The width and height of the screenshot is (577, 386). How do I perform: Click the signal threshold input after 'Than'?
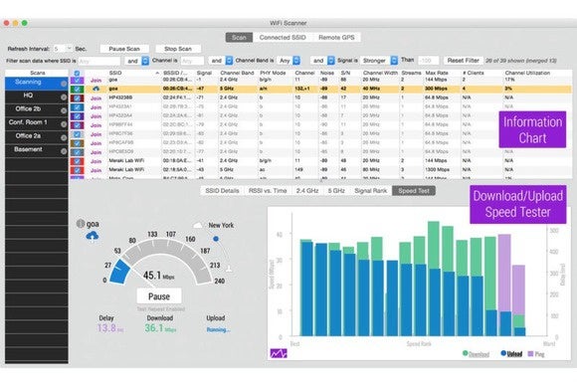point(429,61)
